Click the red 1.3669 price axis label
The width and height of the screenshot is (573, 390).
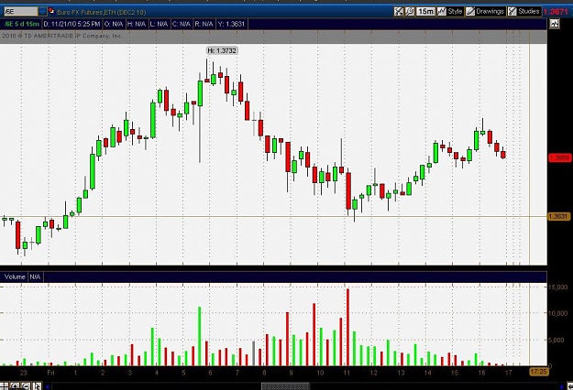point(559,158)
